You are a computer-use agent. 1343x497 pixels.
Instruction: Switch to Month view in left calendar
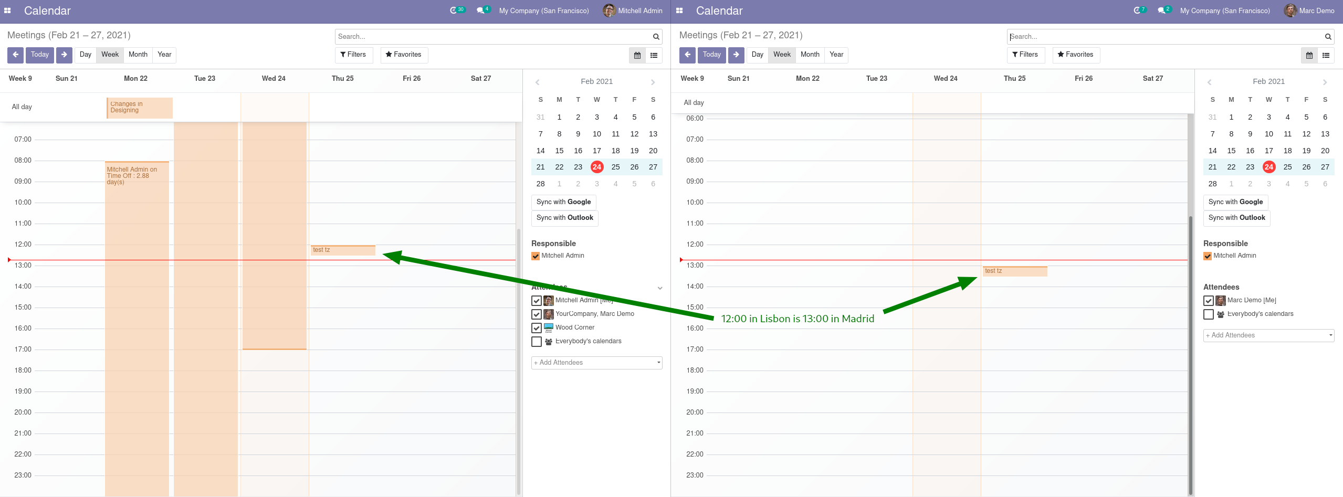click(138, 54)
